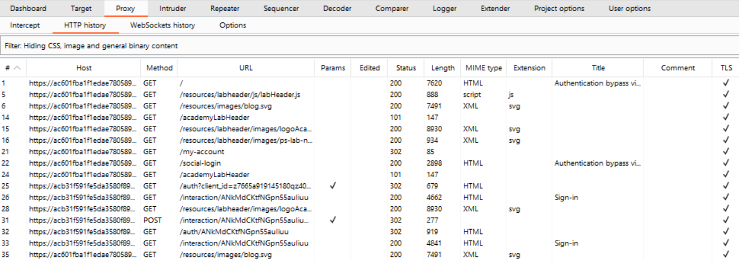
Task: Click TLS checkmark for request 21
Action: pos(726,152)
